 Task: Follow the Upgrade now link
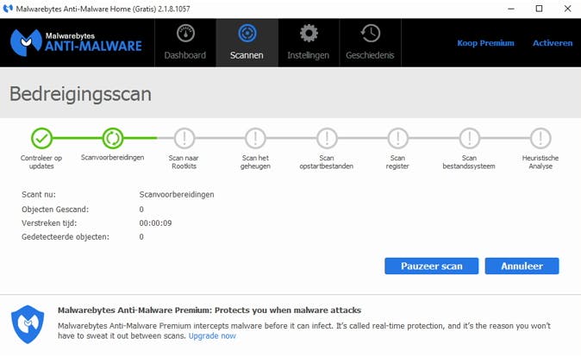pos(212,335)
